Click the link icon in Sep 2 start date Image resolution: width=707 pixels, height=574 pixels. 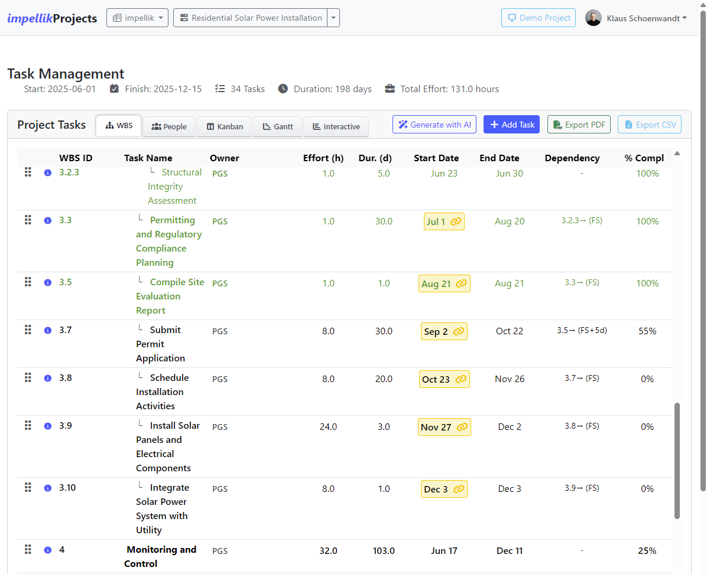(x=459, y=331)
